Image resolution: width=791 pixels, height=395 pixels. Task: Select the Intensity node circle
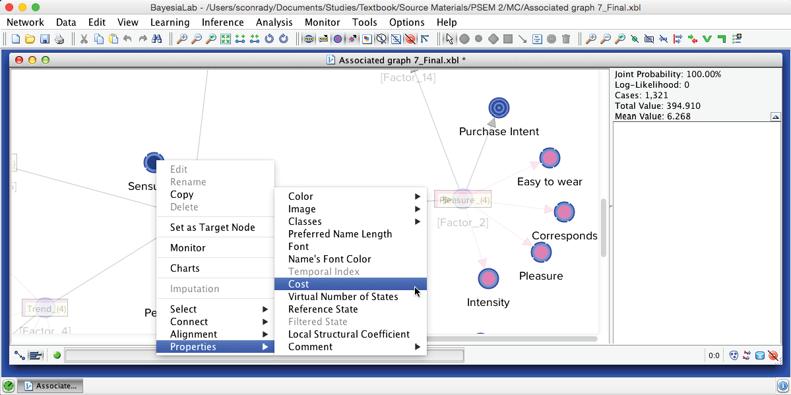click(488, 278)
